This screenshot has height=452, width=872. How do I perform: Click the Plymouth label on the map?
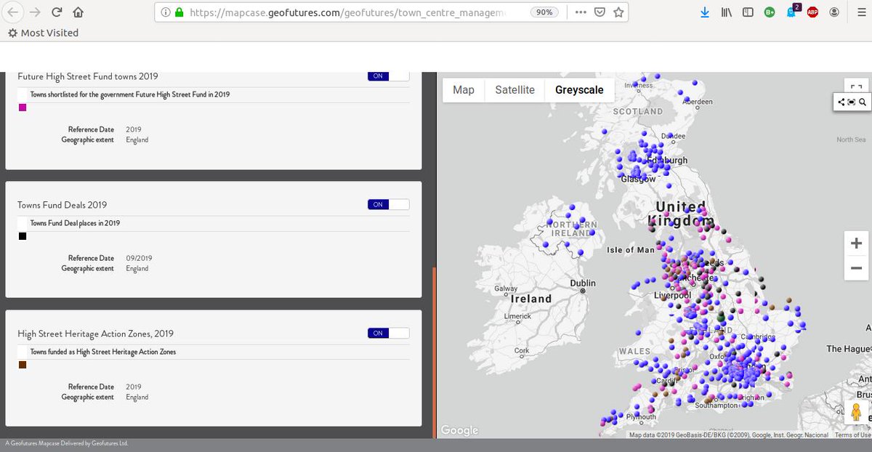640,417
